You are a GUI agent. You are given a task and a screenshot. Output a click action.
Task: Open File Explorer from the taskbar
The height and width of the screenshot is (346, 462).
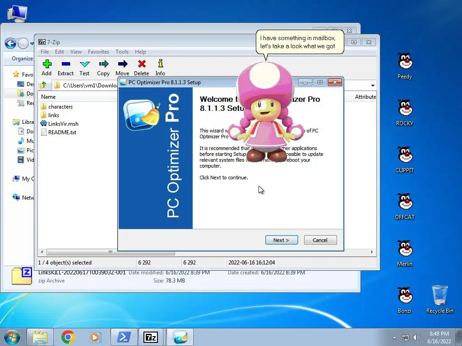pos(40,337)
